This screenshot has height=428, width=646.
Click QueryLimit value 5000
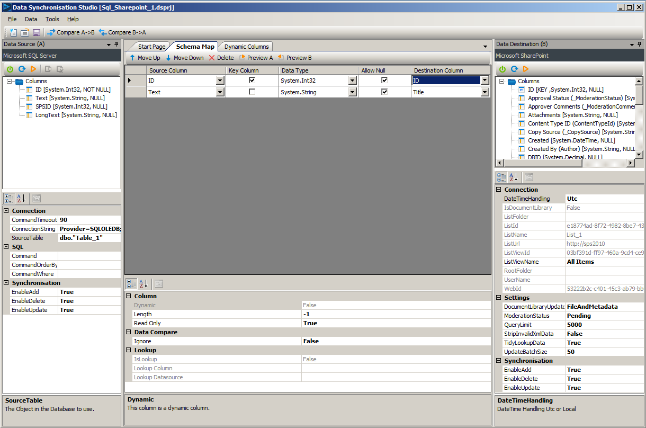tap(605, 325)
